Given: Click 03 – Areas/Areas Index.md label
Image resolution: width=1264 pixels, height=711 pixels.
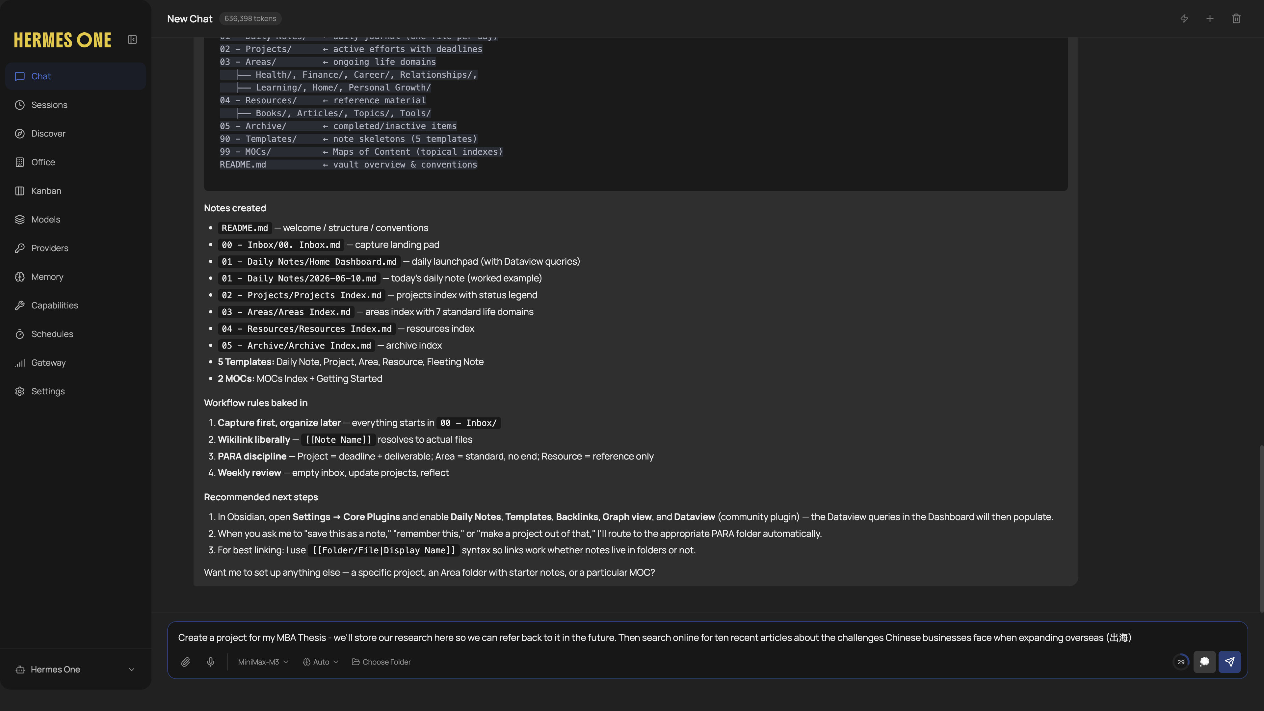Looking at the screenshot, I should [x=286, y=312].
